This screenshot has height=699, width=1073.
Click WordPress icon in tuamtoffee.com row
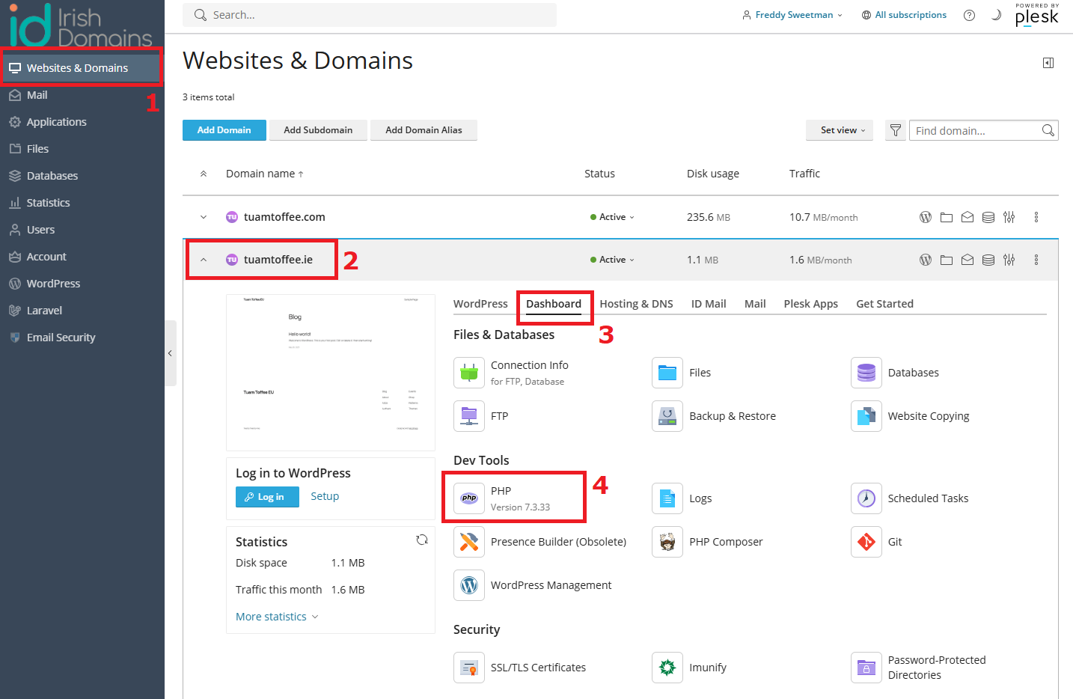pyautogui.click(x=926, y=217)
